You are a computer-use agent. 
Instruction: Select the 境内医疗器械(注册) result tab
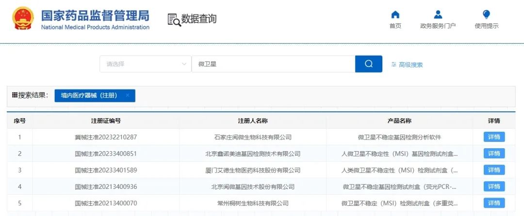[x=89, y=95]
